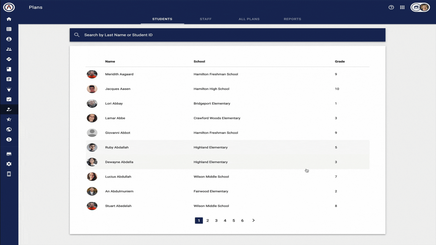Screen dimensions: 436x245
Task: Click the dollar sign sidebar icon
Action: [9, 139]
